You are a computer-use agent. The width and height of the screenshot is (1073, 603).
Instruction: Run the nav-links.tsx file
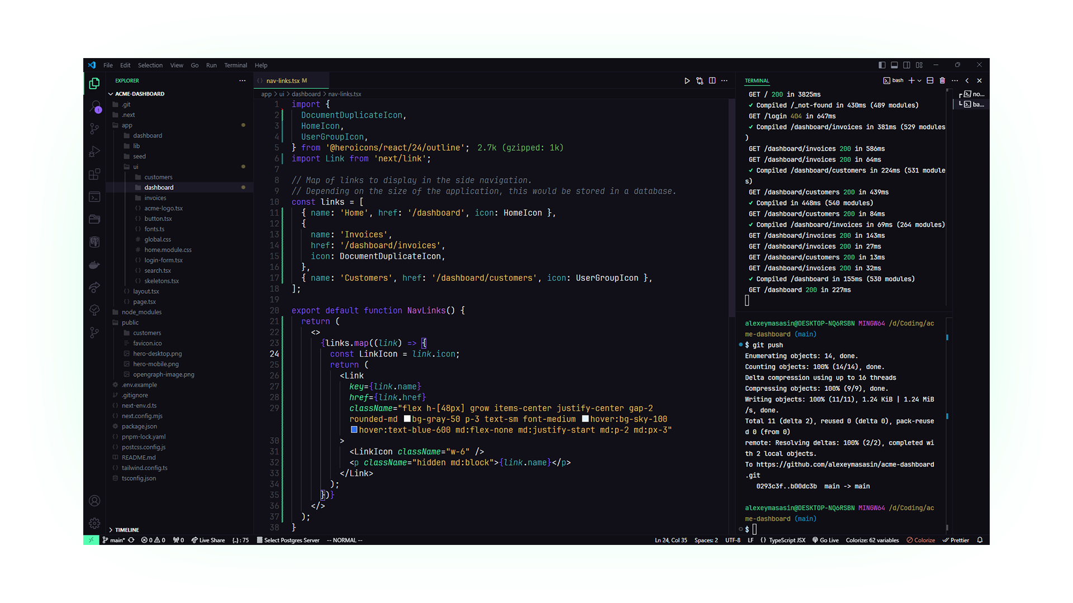coord(687,81)
